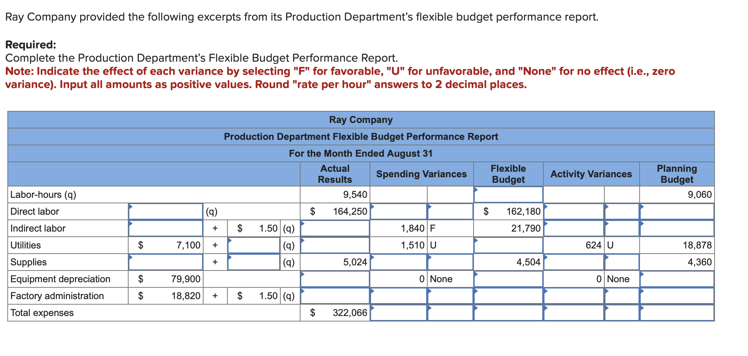Click the 9,540 actual labor-hours value
The height and width of the screenshot is (356, 748).
(355, 195)
